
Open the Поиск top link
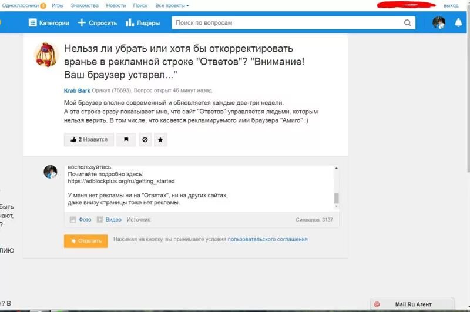[x=140, y=5]
